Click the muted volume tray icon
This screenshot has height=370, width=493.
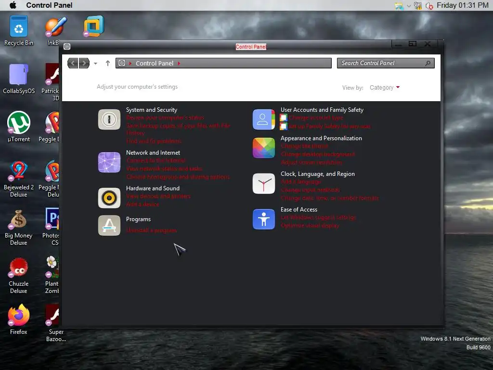pyautogui.click(x=429, y=6)
